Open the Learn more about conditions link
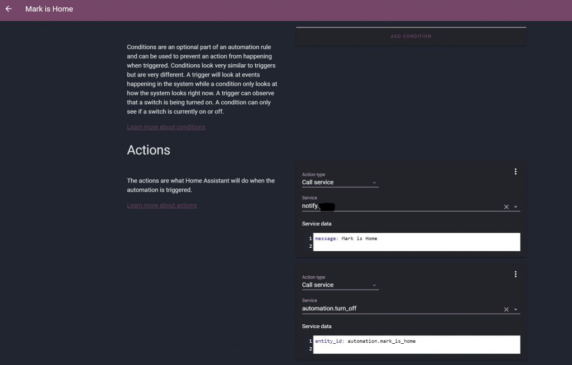This screenshot has width=572, height=365. pos(166,127)
